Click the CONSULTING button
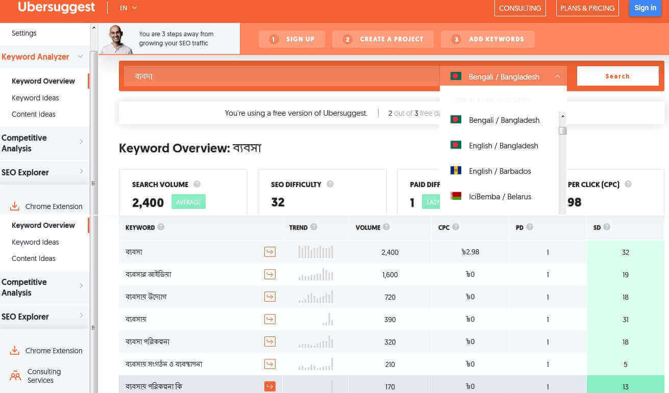 click(520, 8)
